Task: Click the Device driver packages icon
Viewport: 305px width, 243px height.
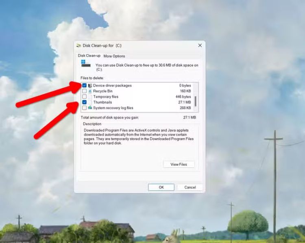Action: pyautogui.click(x=90, y=86)
